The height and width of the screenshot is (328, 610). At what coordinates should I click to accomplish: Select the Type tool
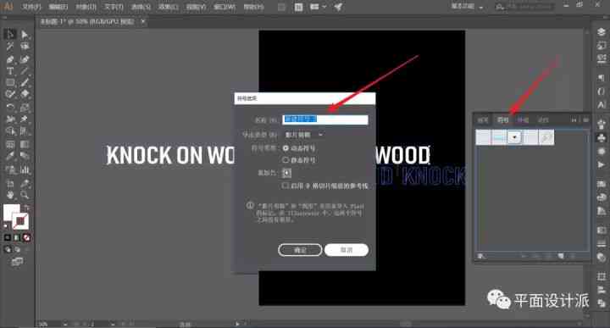9,71
